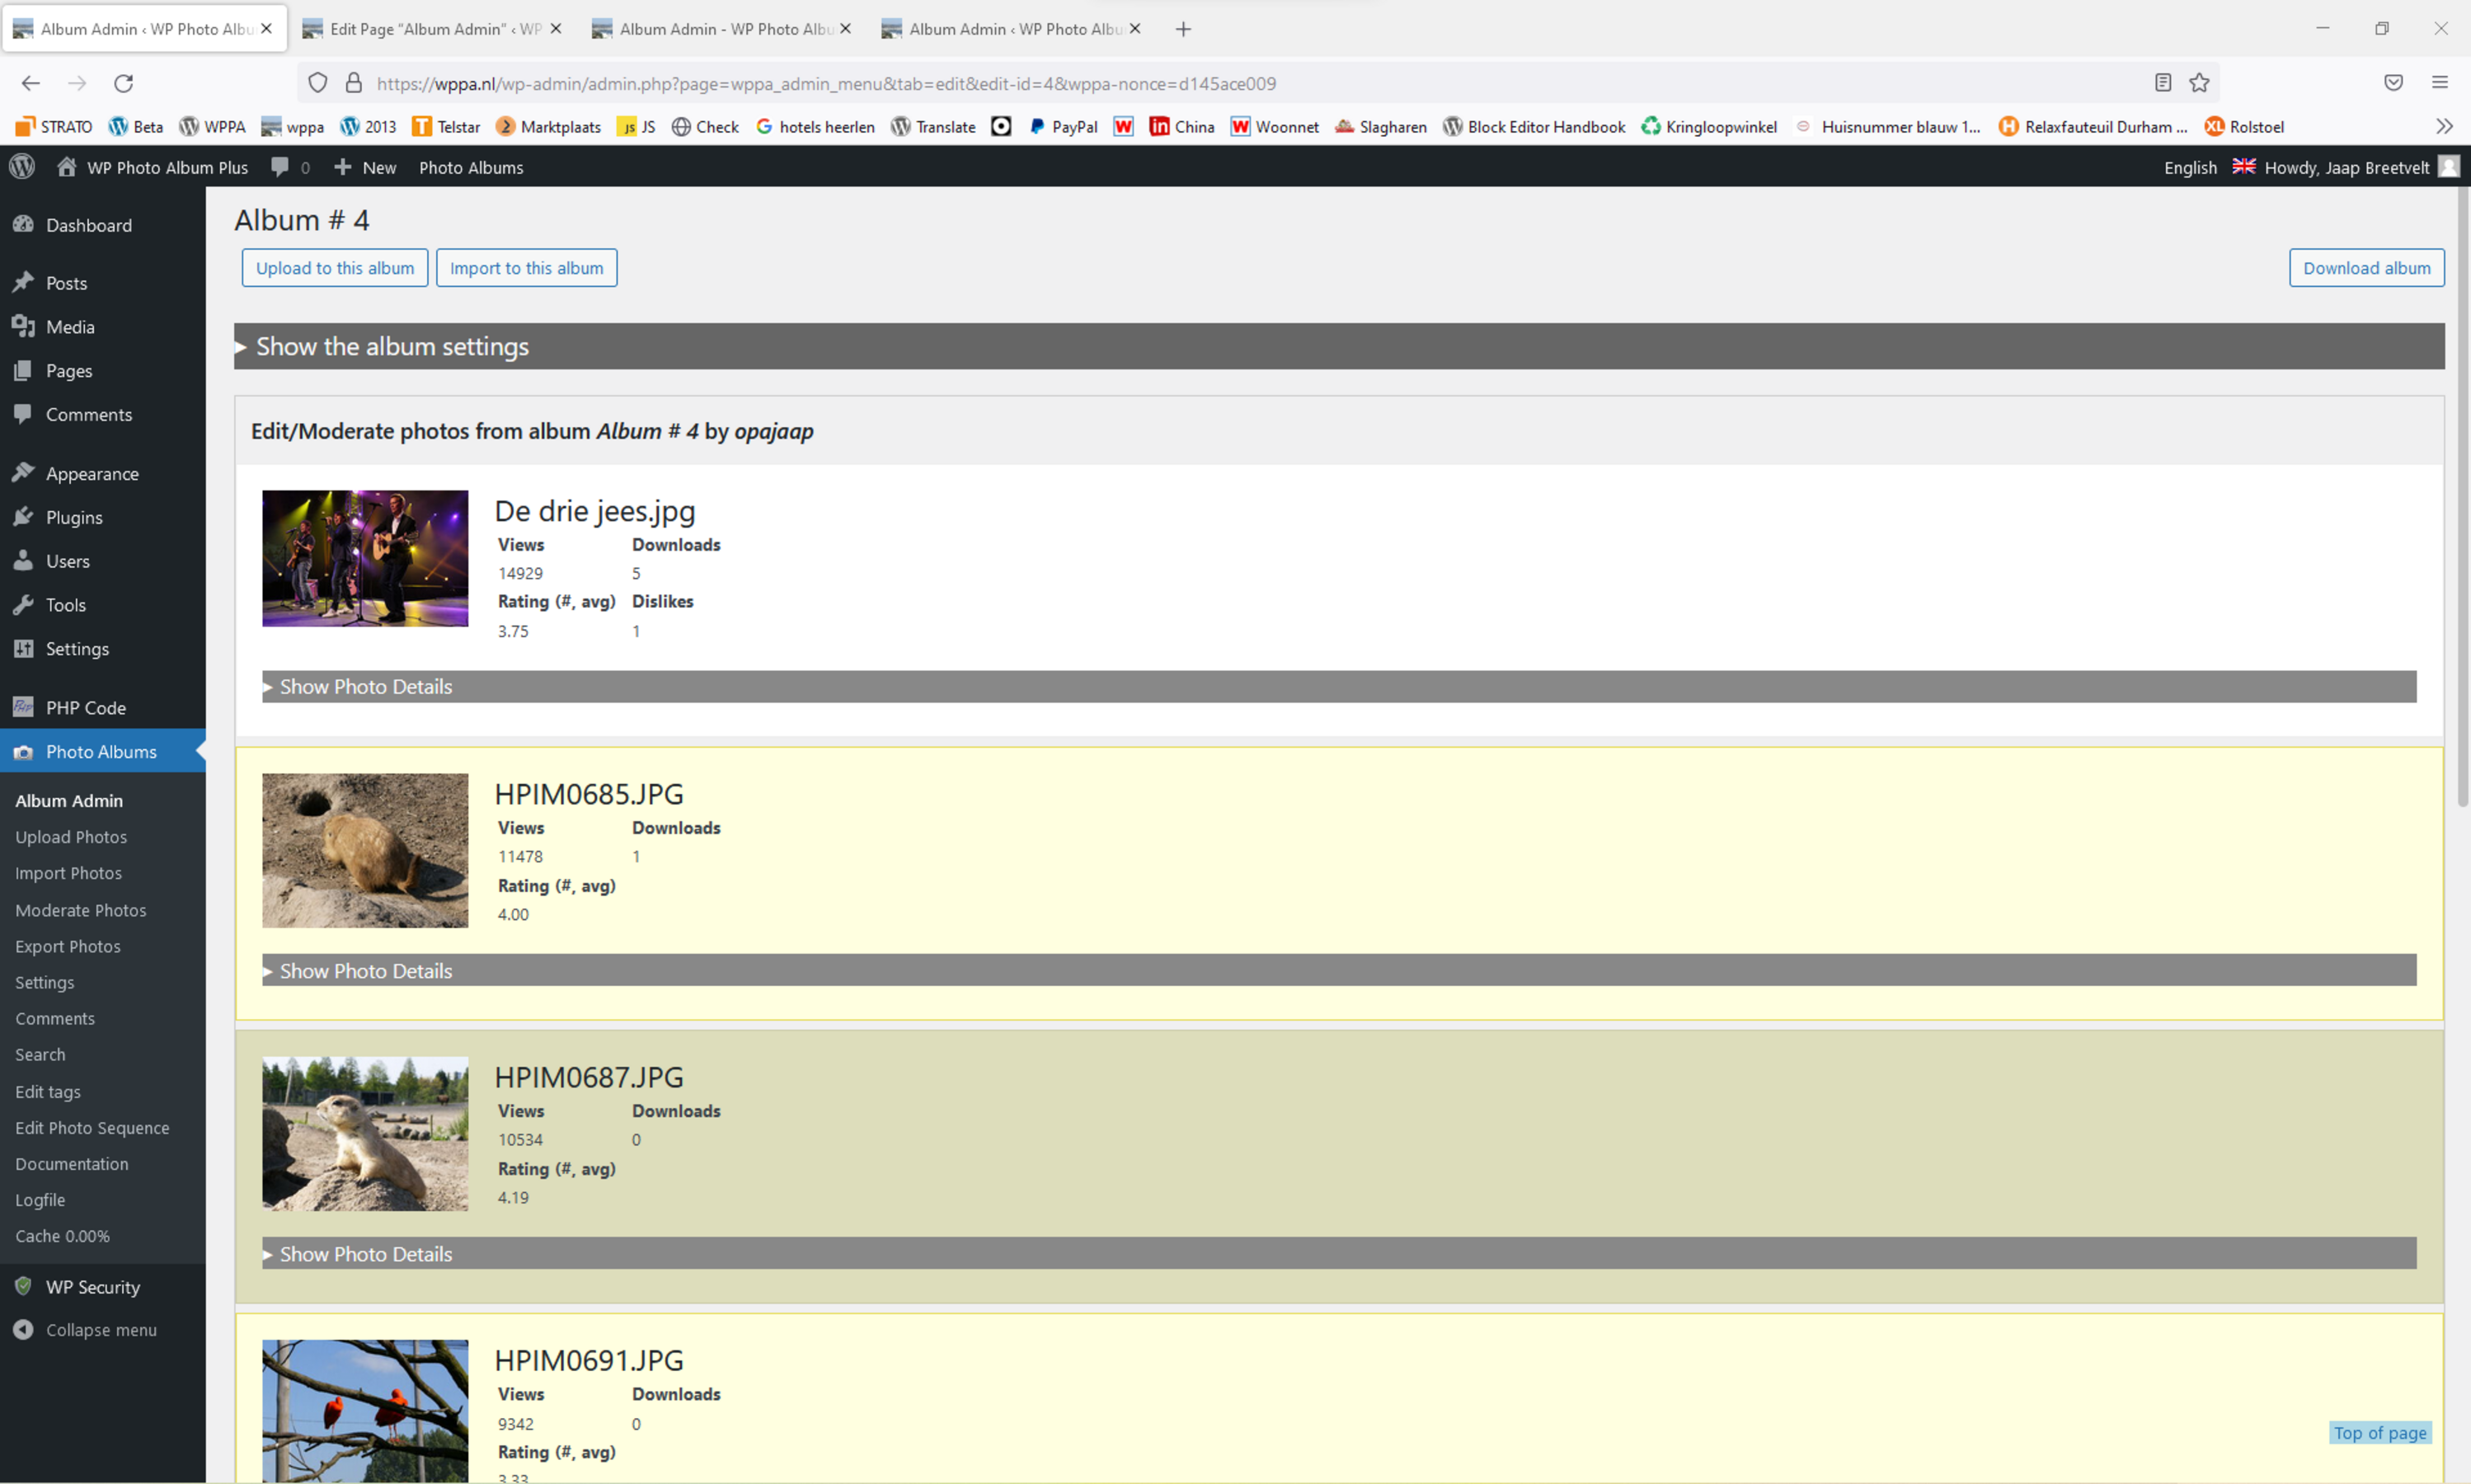The height and width of the screenshot is (1484, 2471).
Task: Click the WordPress logo in admin bar
Action: click(x=22, y=167)
